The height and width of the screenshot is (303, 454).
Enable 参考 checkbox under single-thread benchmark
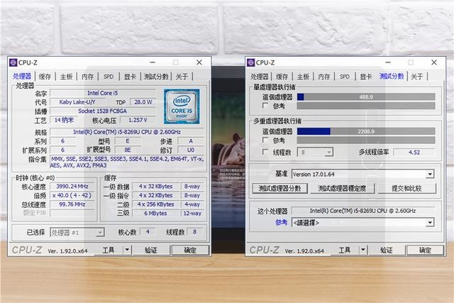tap(265, 106)
